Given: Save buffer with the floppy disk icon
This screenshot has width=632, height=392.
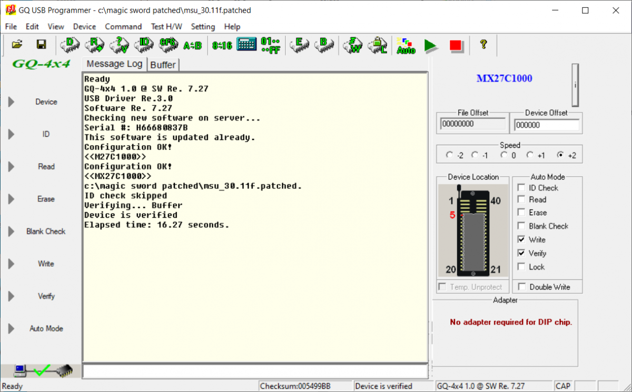Looking at the screenshot, I should [41, 45].
